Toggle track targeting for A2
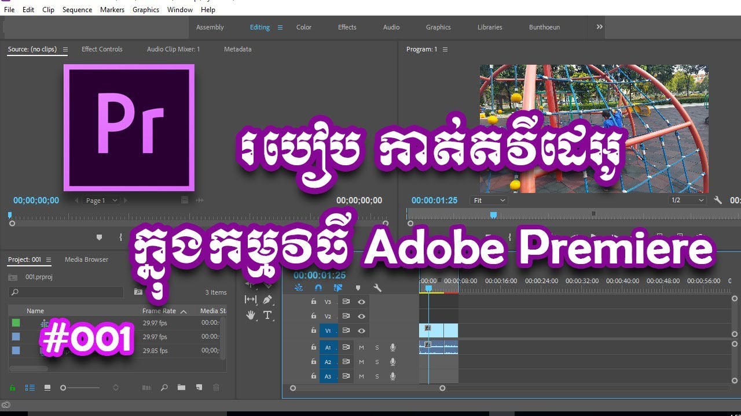The height and width of the screenshot is (416, 741). [328, 362]
